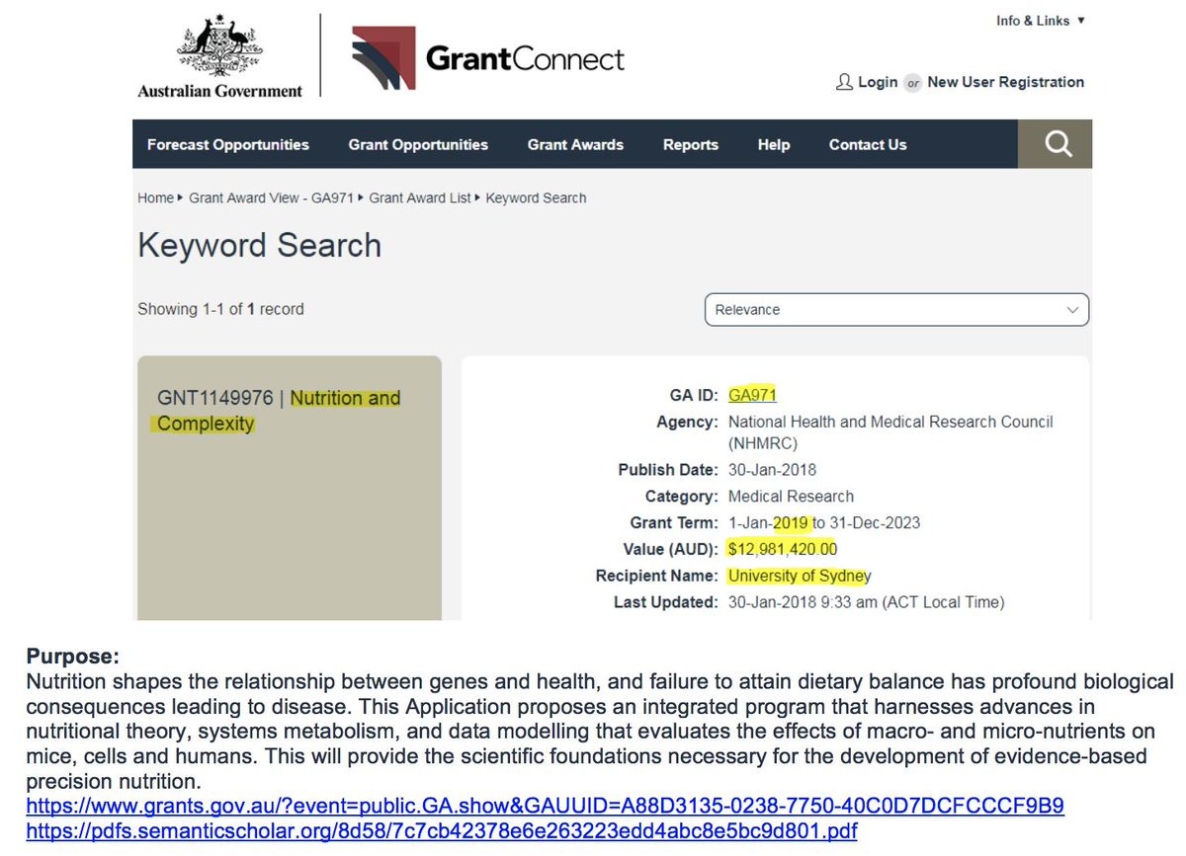Viewport: 1186px width, 856px height.
Task: Open the GA971 grant ID link
Action: click(x=752, y=395)
